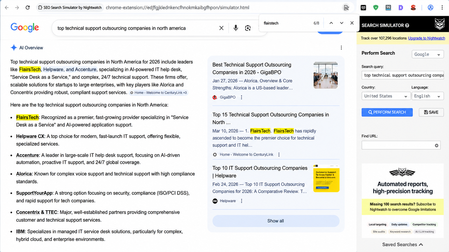Click the Site audits tag
The image size is (449, 252).
(x=379, y=232)
